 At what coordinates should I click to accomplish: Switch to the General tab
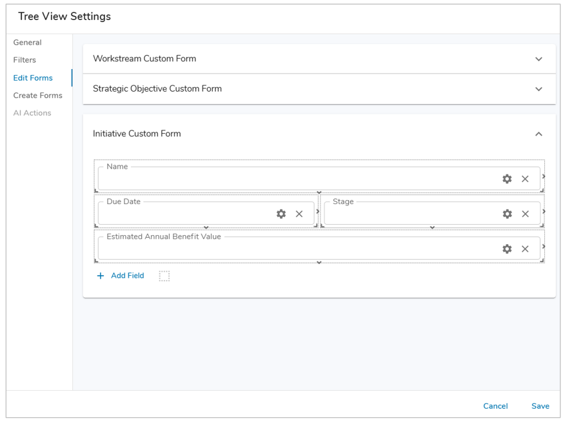pyautogui.click(x=28, y=43)
